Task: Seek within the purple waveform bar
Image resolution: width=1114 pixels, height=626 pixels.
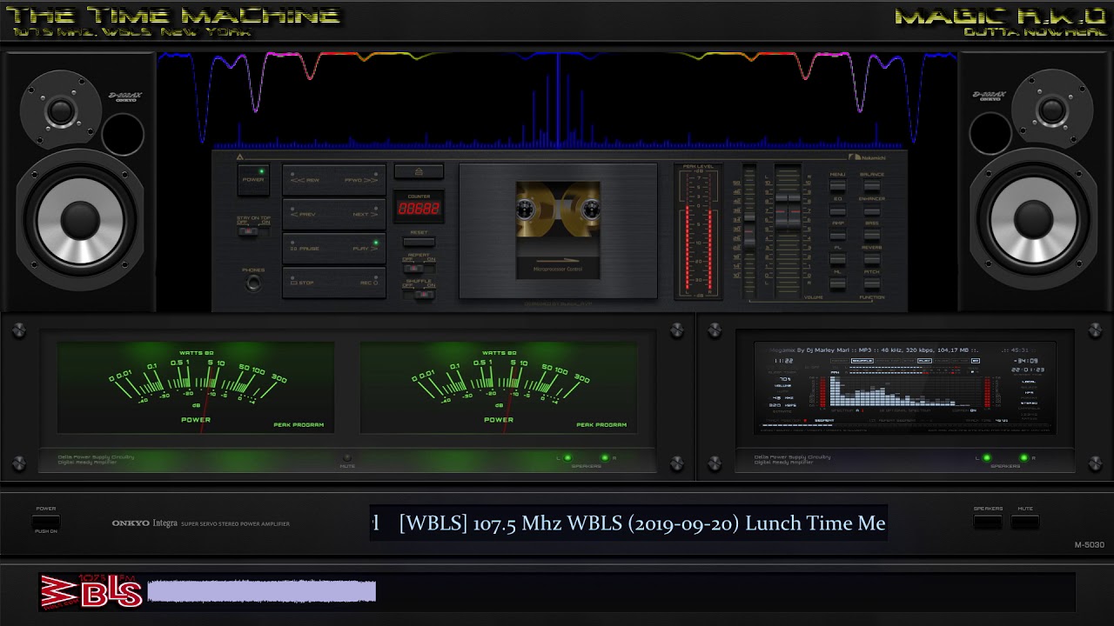Action: click(262, 592)
